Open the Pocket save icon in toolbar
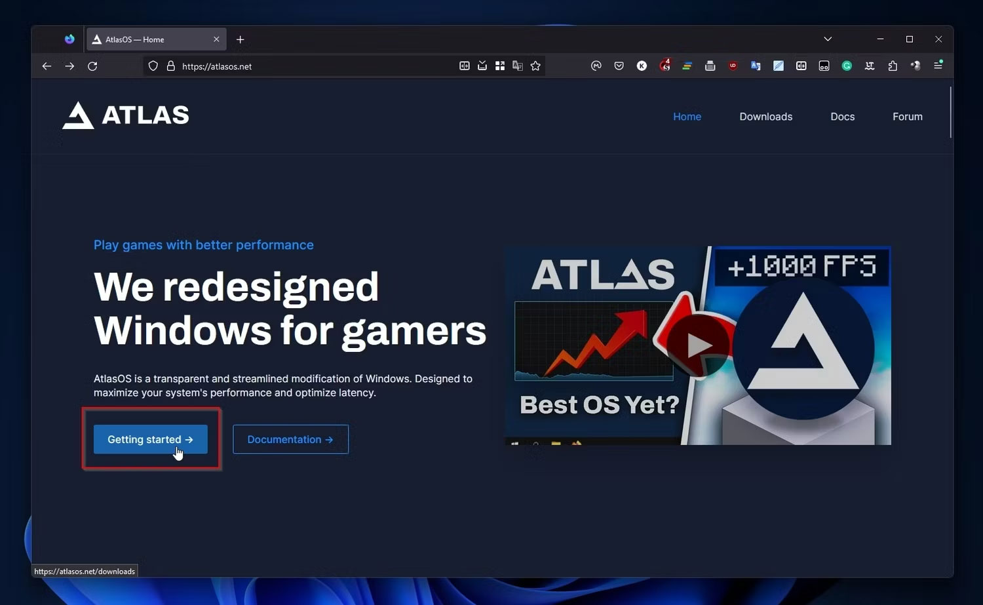 click(619, 66)
